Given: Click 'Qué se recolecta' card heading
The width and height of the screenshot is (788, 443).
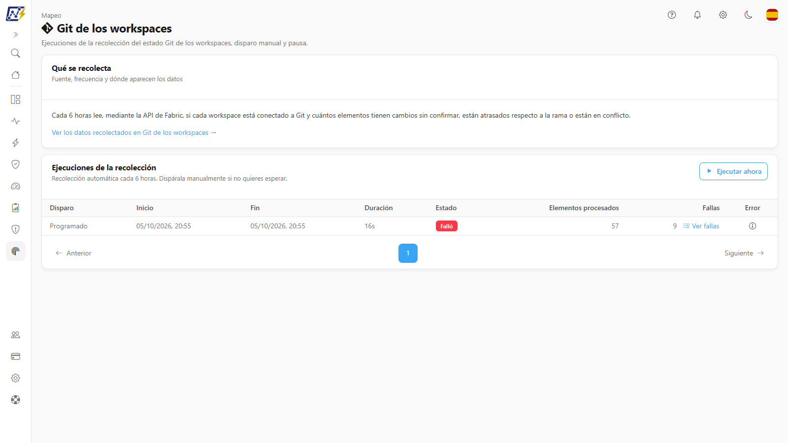Looking at the screenshot, I should tap(81, 68).
